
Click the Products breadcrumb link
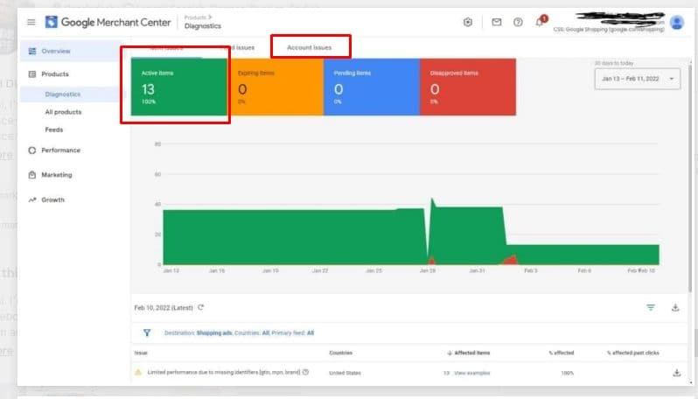(x=195, y=17)
